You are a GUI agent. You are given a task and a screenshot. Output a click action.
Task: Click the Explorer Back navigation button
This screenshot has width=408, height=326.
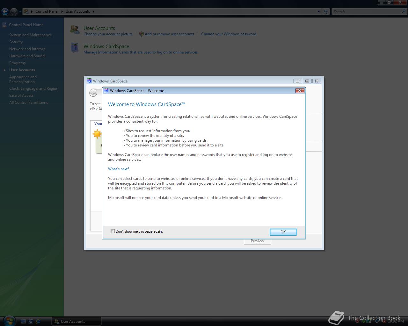pyautogui.click(x=5, y=12)
